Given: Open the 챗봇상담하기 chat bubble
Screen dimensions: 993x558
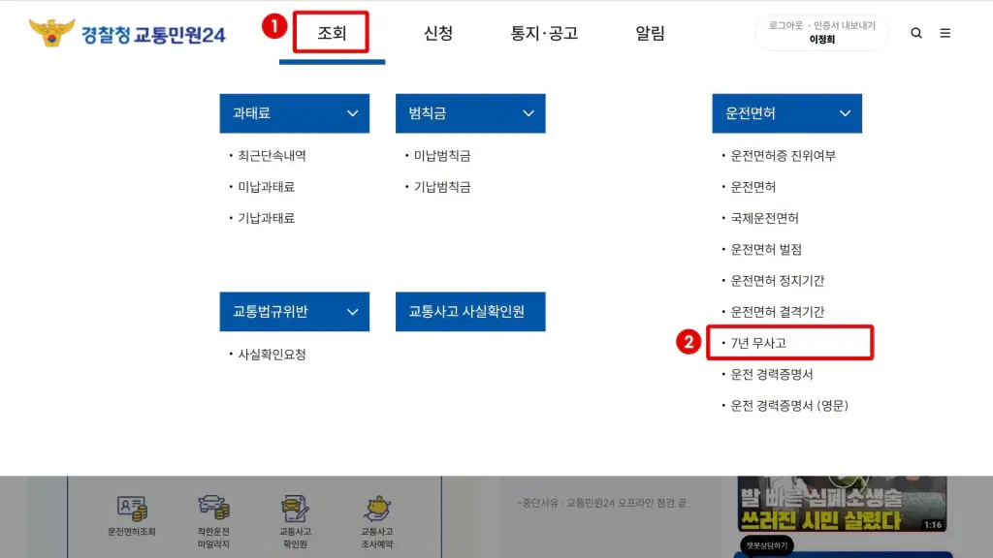Looking at the screenshot, I should tap(766, 545).
